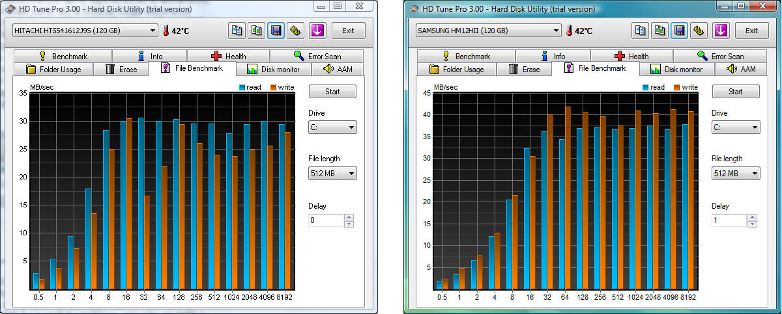Image resolution: width=782 pixels, height=314 pixels.
Task: Open Erase tab in Hitachi window
Action: pyautogui.click(x=121, y=70)
